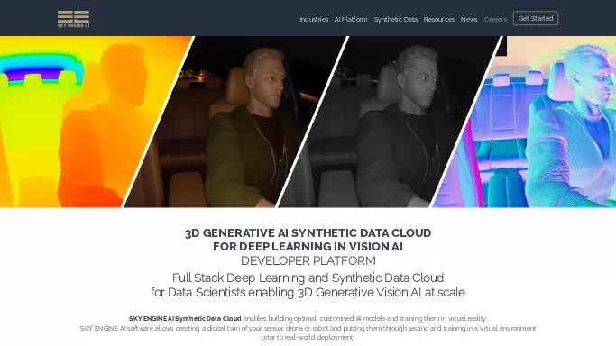Screen dimensions: 616x346
Task: Click the prior to real-world deployment text
Action: [308, 337]
